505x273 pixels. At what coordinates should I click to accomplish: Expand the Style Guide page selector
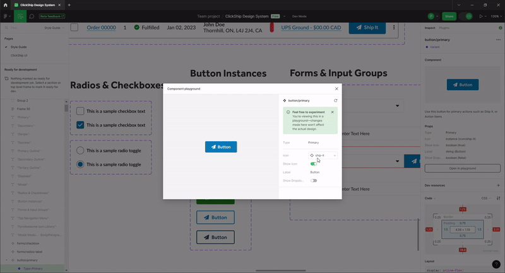coord(54,28)
